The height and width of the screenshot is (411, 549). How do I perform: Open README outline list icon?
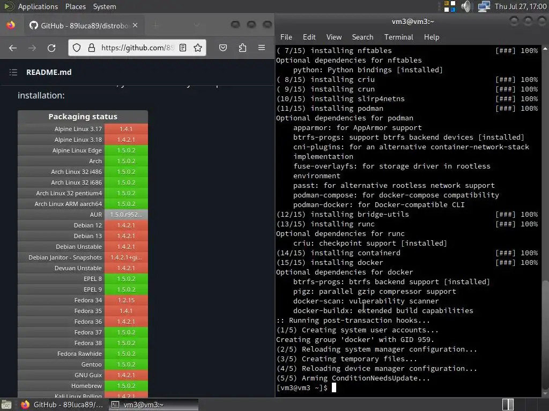(x=13, y=72)
